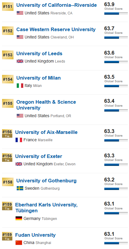Open Eberhard Karls University, Tübingen link
The image size is (129, 249).
click(46, 208)
